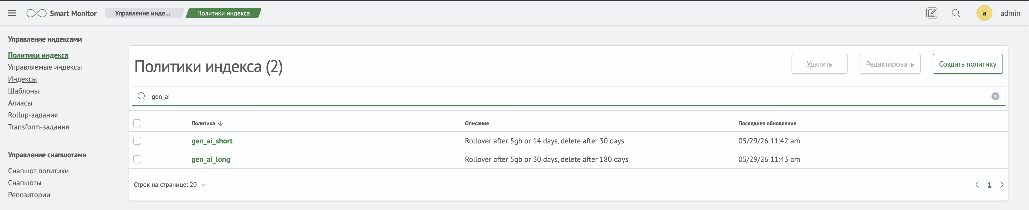
Task: Open the admin user avatar
Action: 984,13
